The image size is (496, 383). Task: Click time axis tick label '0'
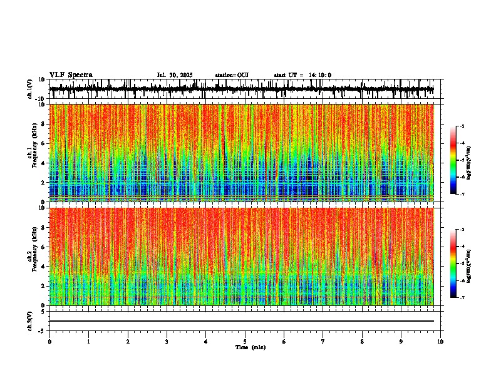tap(49, 342)
